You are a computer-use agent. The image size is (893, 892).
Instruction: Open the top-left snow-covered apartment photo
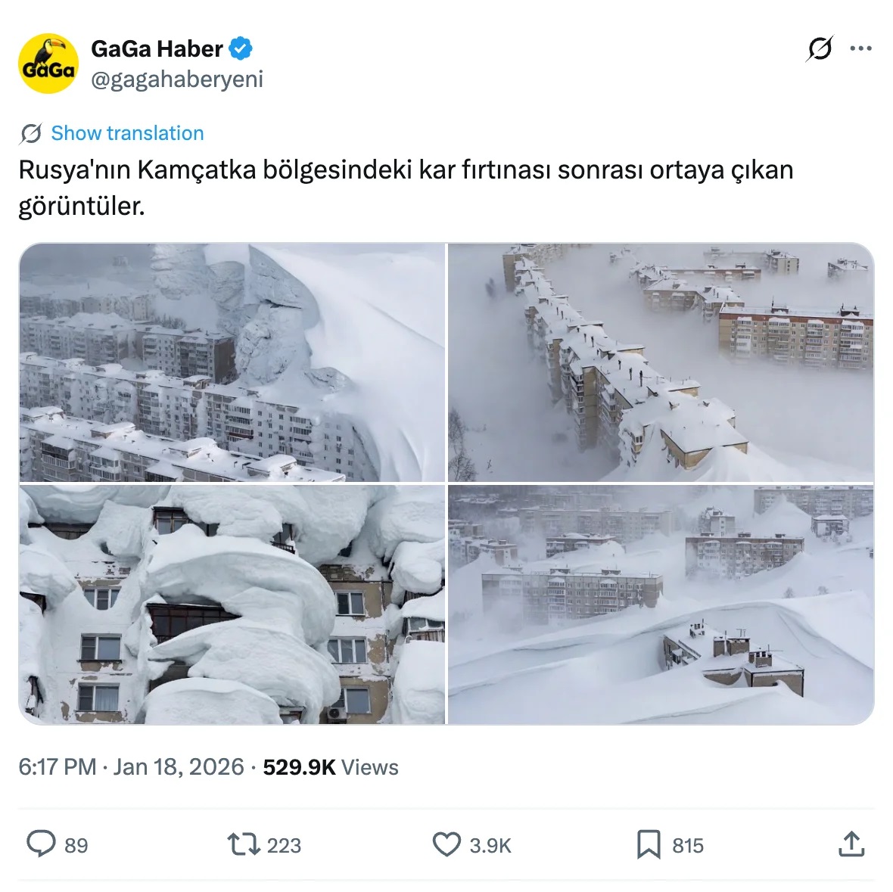[232, 362]
